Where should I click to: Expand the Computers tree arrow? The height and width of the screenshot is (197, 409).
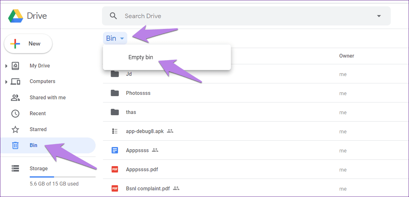6,82
